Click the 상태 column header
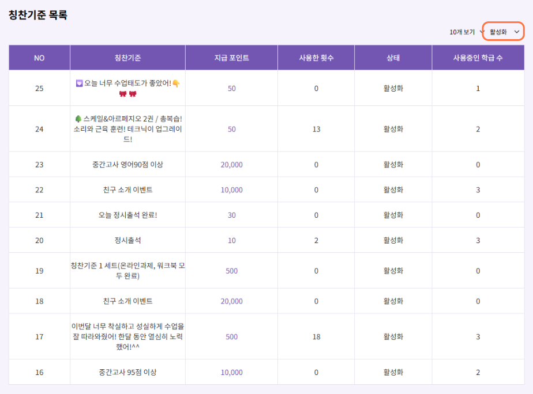Image resolution: width=533 pixels, height=394 pixels. click(x=393, y=58)
